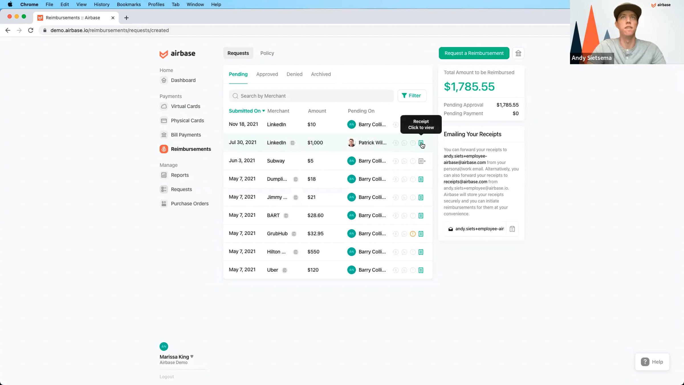
Task: Click the Jun 3, 2021 date cell
Action: [x=242, y=161]
